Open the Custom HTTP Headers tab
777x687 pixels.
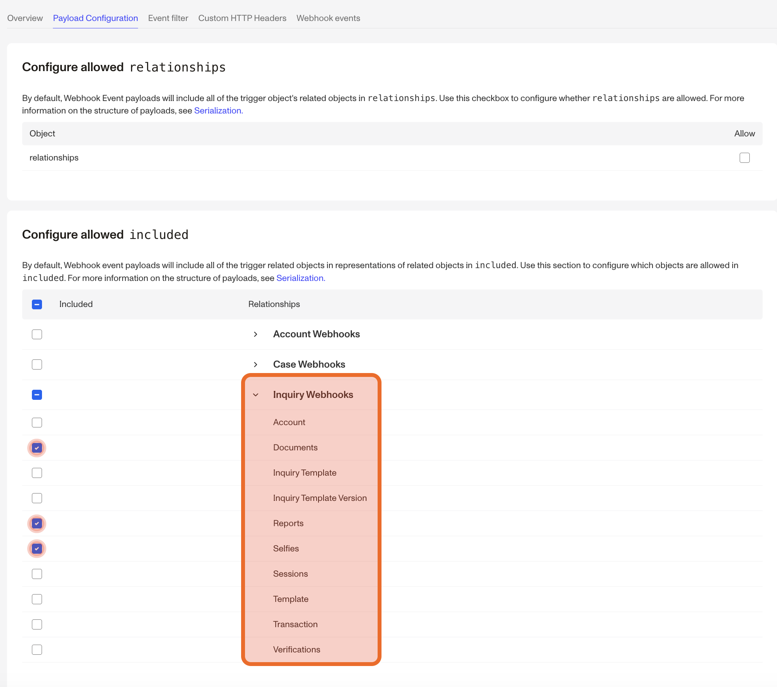(x=242, y=18)
